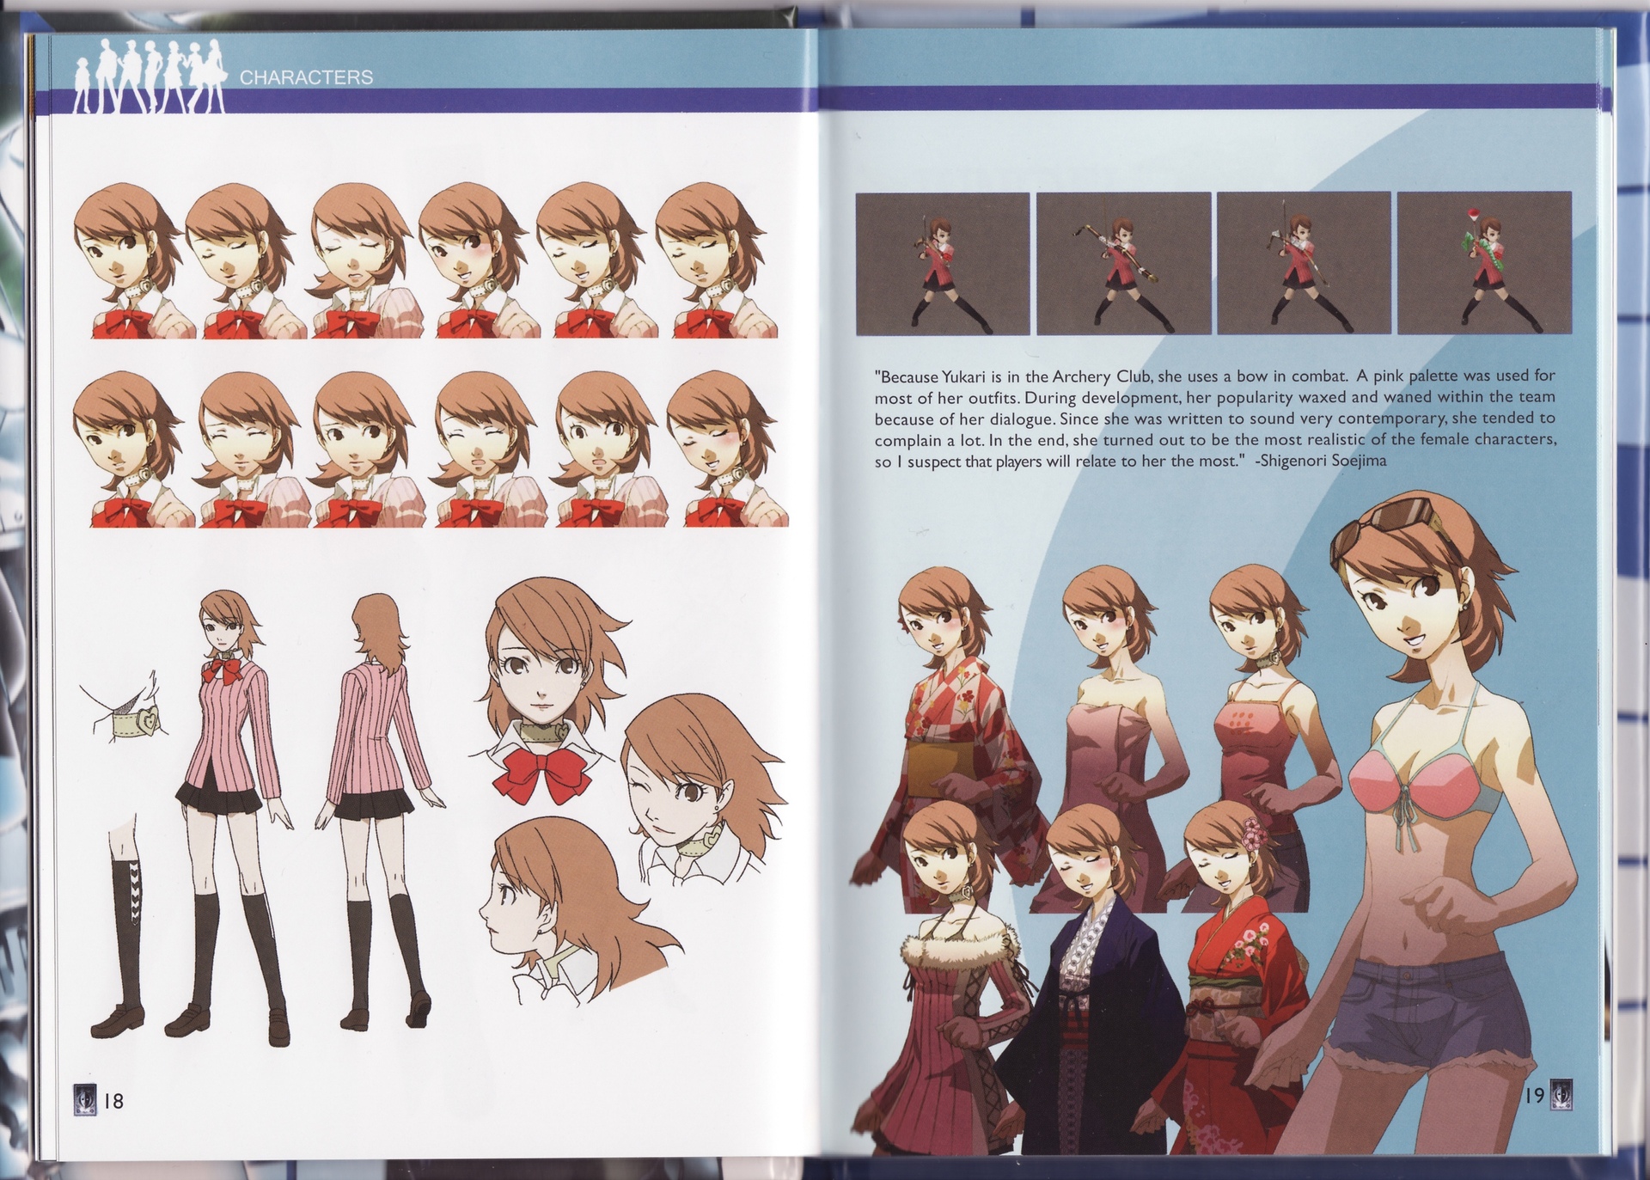This screenshot has width=1650, height=1180.
Task: Click the first battle pose screenshot thumbnail
Action: coord(942,263)
